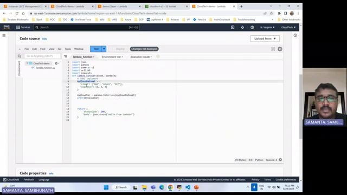Click the page vertical scrollbar

[x=301, y=106]
